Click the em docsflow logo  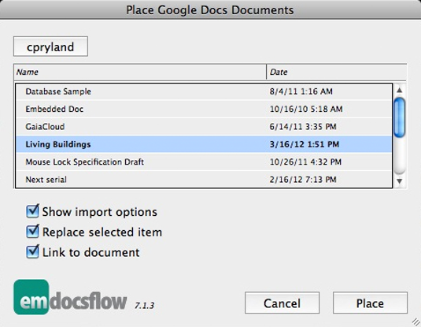pos(70,297)
